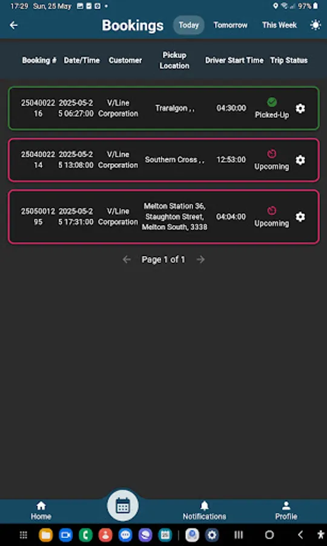Click the Traralgon pickup location
This screenshot has width=327, height=546.
pyautogui.click(x=175, y=109)
